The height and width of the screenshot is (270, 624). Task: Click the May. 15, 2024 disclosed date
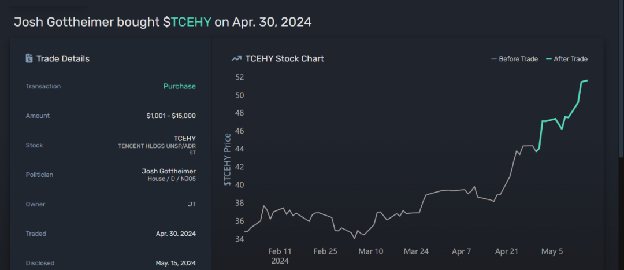click(x=176, y=263)
